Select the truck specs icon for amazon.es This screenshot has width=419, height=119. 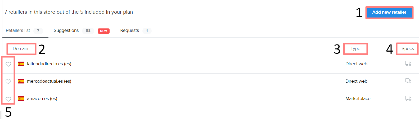click(408, 98)
